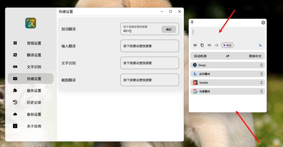Viewport: 283px width, 147px height.
Task: Click the app logo in the sidebar
Action: coord(31,23)
